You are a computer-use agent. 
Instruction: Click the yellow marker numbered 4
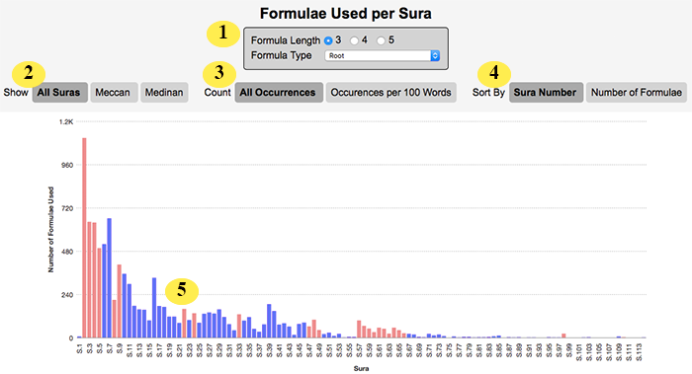click(x=494, y=73)
